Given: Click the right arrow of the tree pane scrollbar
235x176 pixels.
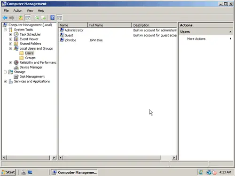Looking at the screenshot, I should [x=54, y=158].
